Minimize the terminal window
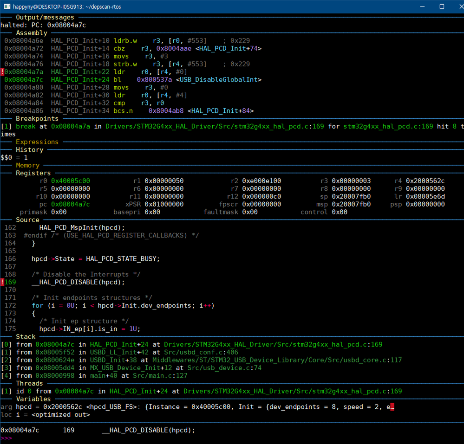Screen dimensions: 464x444 [x=422, y=6]
